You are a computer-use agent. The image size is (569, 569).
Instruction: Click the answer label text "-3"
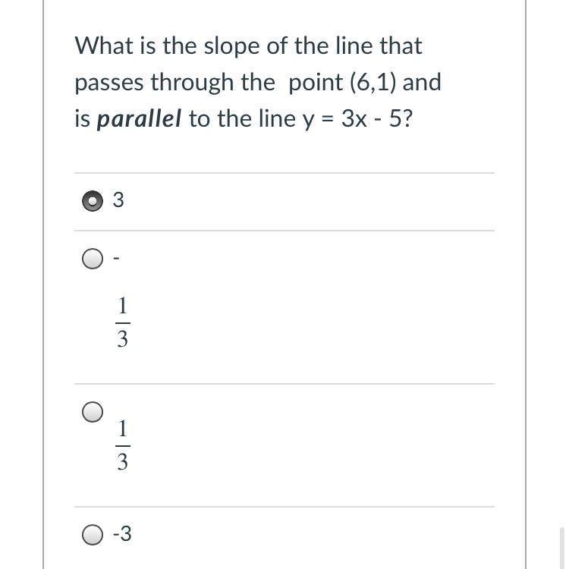[x=122, y=534]
